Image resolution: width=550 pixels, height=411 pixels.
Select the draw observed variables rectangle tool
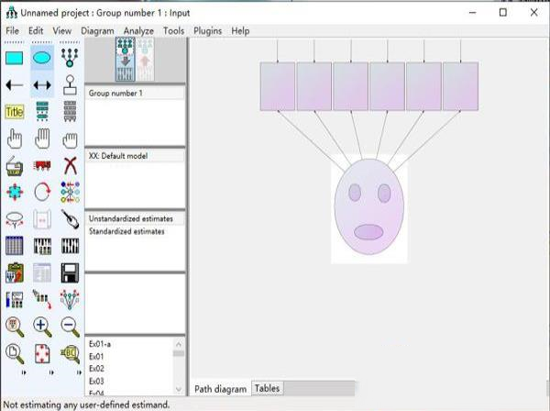(x=15, y=58)
